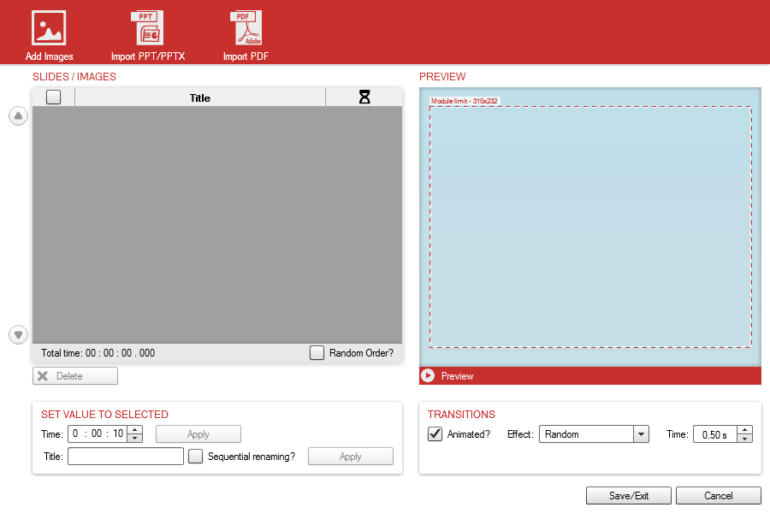Image resolution: width=770 pixels, height=513 pixels.
Task: Toggle the select-all slides checkbox
Action: click(53, 97)
